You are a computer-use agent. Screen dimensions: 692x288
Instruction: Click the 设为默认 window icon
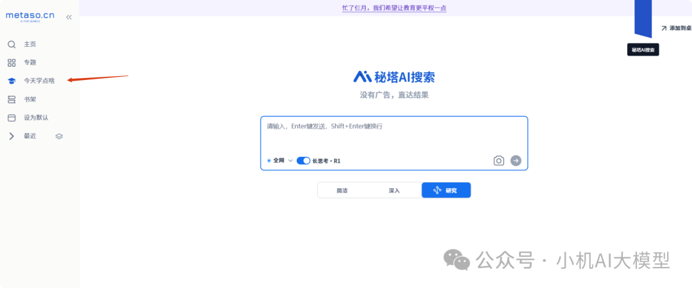pyautogui.click(x=12, y=118)
